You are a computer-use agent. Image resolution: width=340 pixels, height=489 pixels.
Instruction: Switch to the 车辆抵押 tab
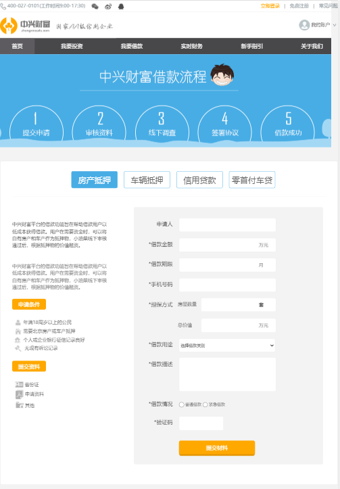coord(147,180)
